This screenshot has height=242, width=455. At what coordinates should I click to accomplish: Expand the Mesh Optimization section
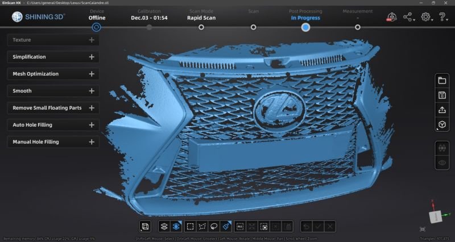coord(53,74)
